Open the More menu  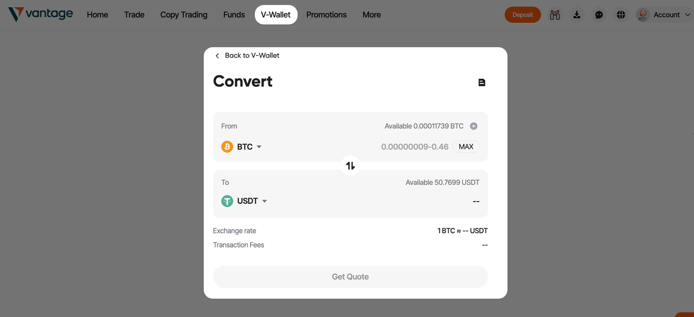[x=372, y=15]
